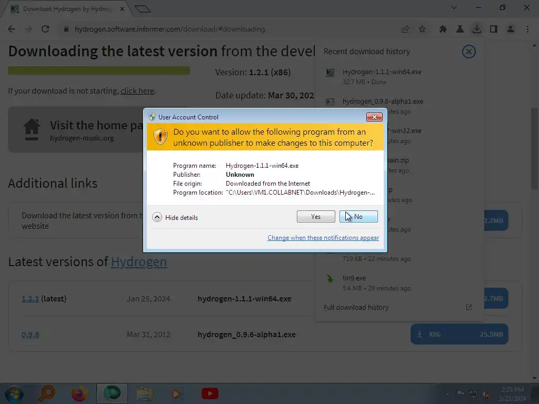
Task: Close the User Account Control dialog
Action: (374, 117)
